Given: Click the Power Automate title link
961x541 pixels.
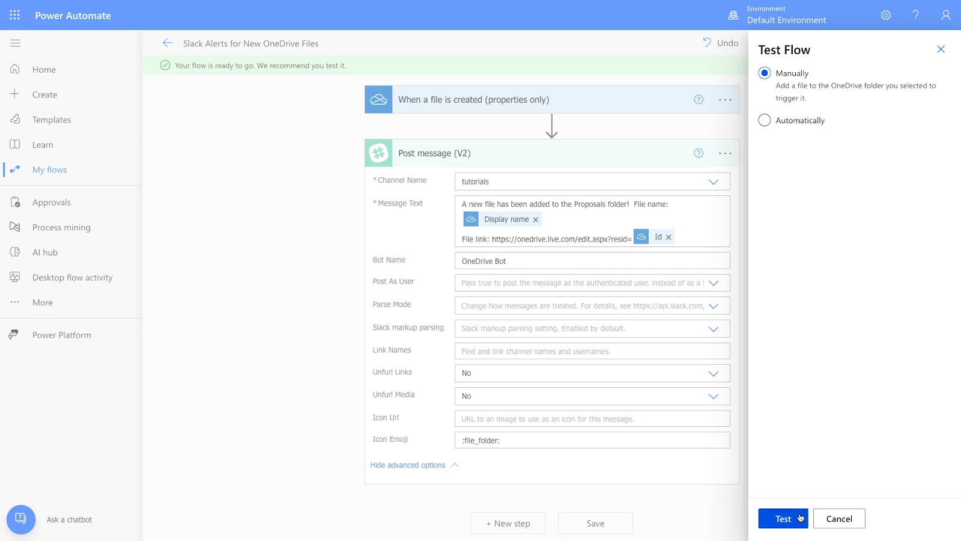Looking at the screenshot, I should click(x=73, y=16).
